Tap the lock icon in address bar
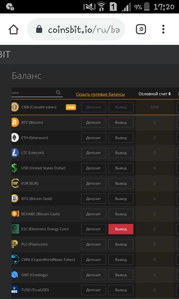179x299 pixels. coord(39,30)
